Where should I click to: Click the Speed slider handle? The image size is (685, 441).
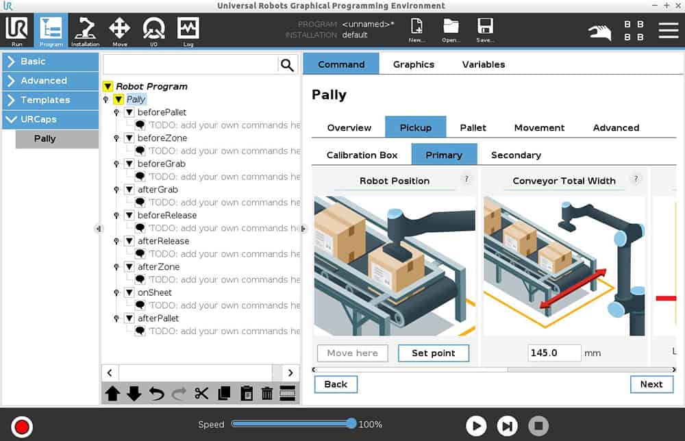tap(351, 423)
